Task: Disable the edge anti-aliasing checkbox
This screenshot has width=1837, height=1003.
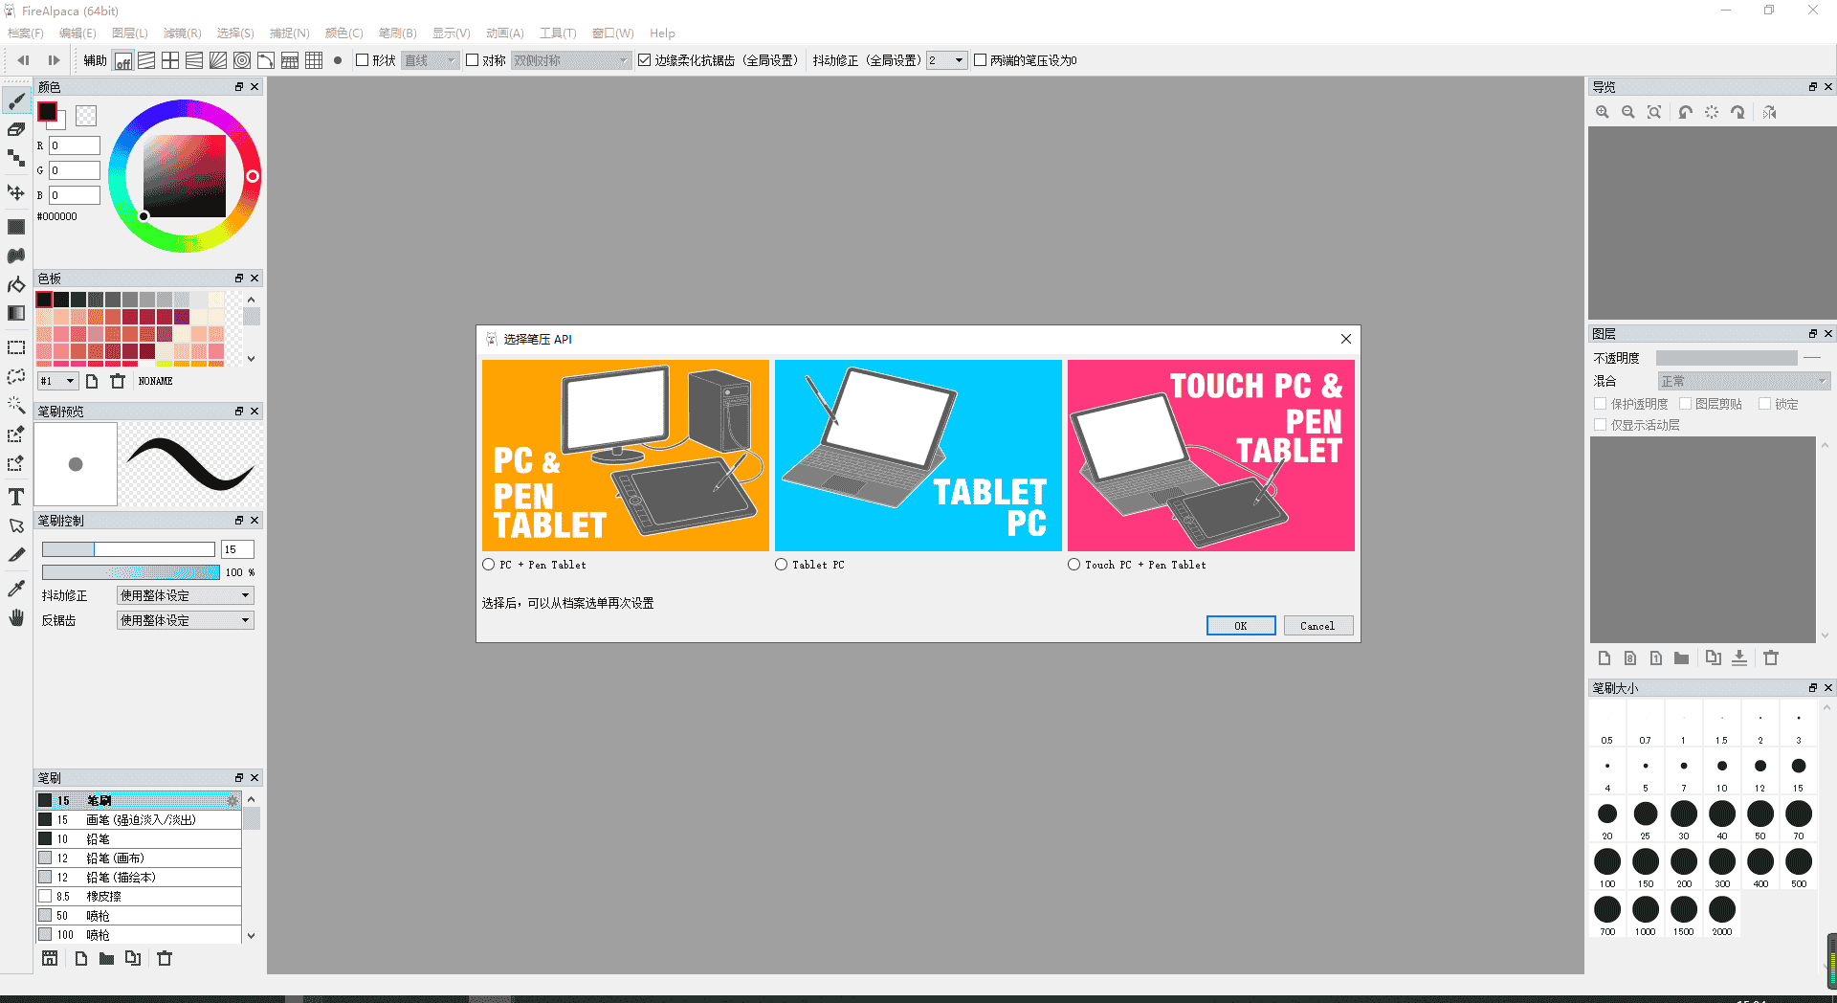Action: (645, 60)
